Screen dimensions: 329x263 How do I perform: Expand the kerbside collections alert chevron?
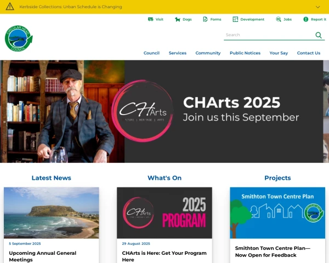318,7
